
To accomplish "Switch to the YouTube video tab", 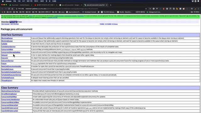I will point(46,5).
